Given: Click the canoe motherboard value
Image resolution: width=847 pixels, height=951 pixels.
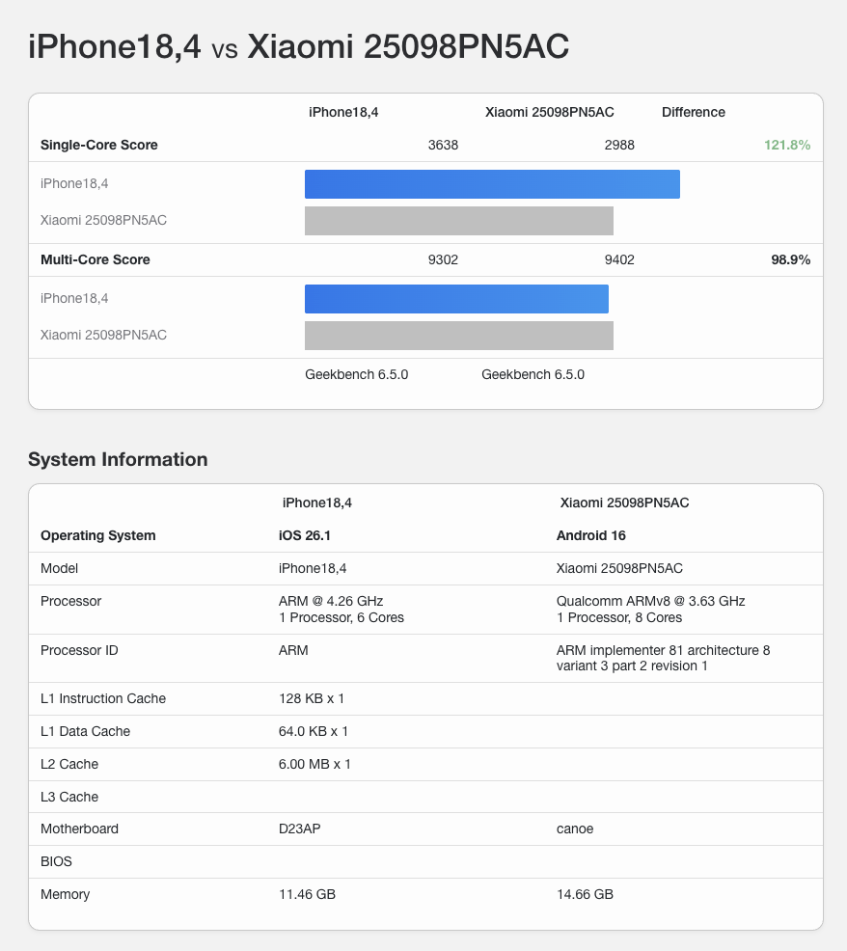Looking at the screenshot, I should click(x=575, y=829).
